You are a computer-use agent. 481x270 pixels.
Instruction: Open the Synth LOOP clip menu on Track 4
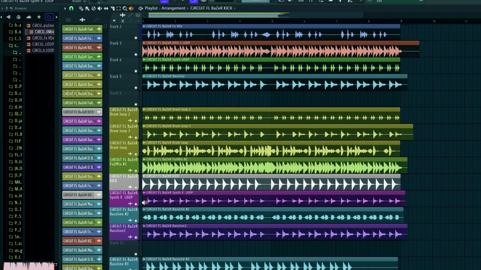(144, 60)
